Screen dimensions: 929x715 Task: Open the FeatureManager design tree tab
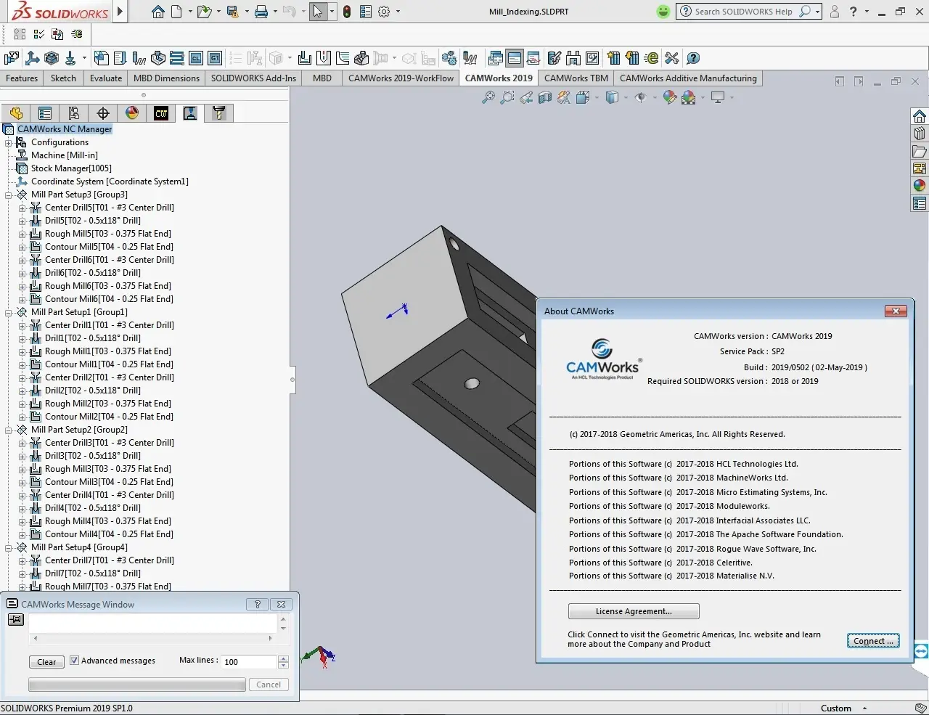coord(16,113)
